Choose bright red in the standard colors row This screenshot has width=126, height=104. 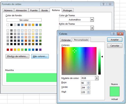[x=11, y=50]
